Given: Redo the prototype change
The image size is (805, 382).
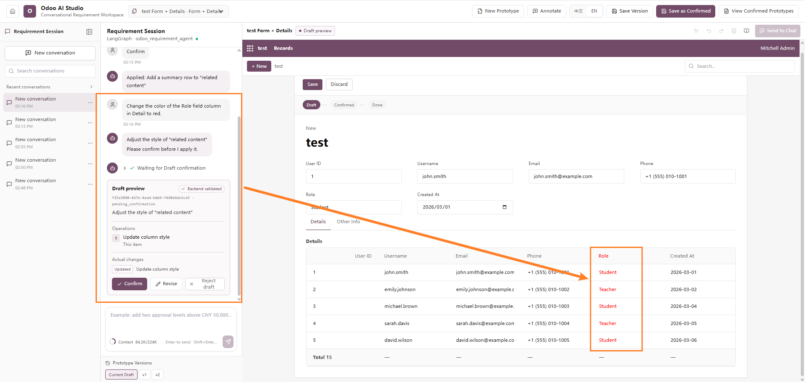Looking at the screenshot, I should (722, 31).
